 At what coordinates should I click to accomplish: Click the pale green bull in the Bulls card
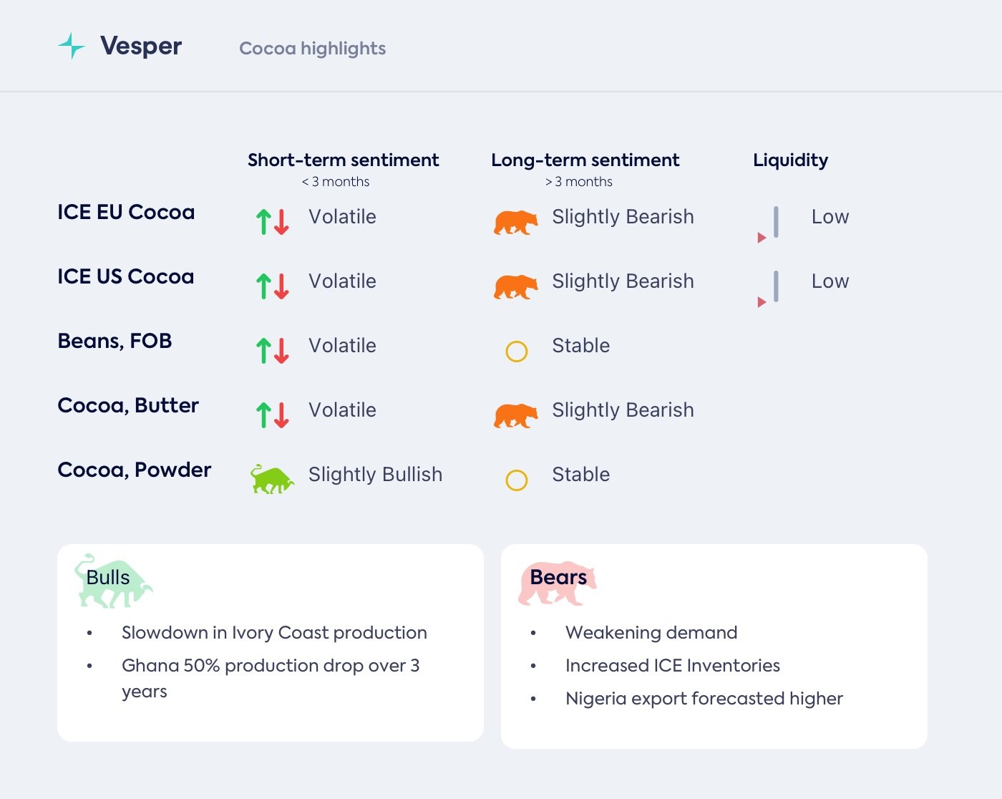pyautogui.click(x=113, y=581)
